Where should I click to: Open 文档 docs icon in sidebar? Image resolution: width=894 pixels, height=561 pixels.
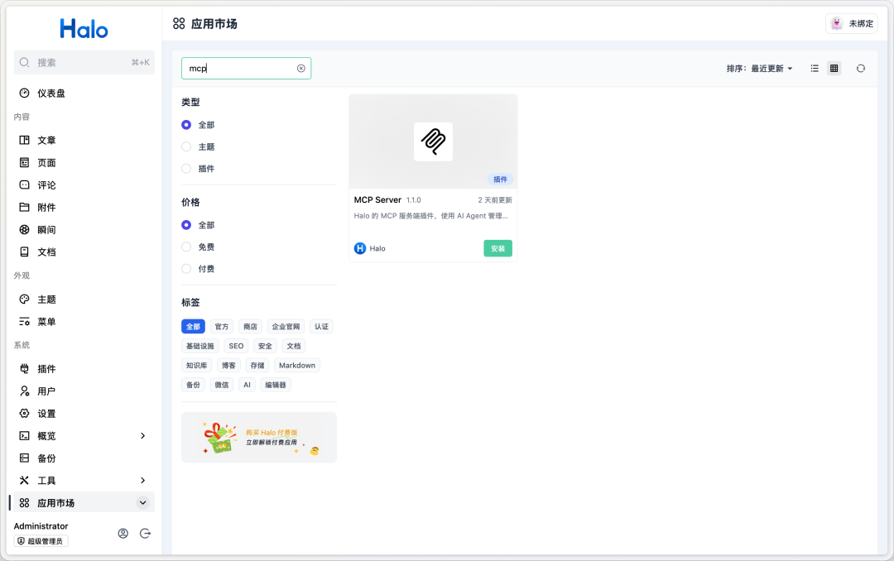coord(25,252)
